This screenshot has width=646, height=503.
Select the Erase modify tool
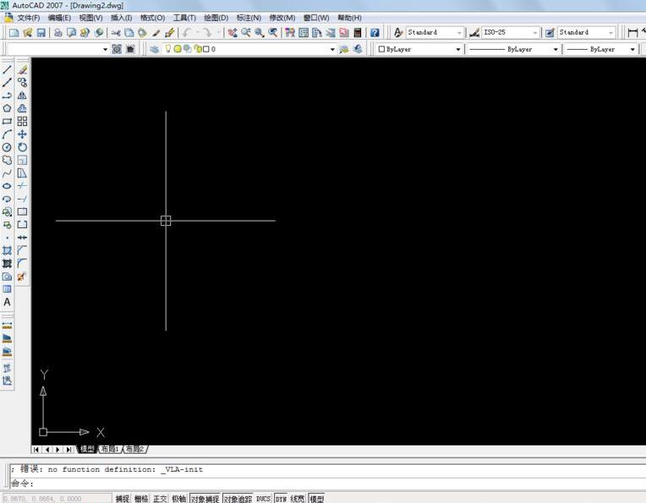click(22, 69)
